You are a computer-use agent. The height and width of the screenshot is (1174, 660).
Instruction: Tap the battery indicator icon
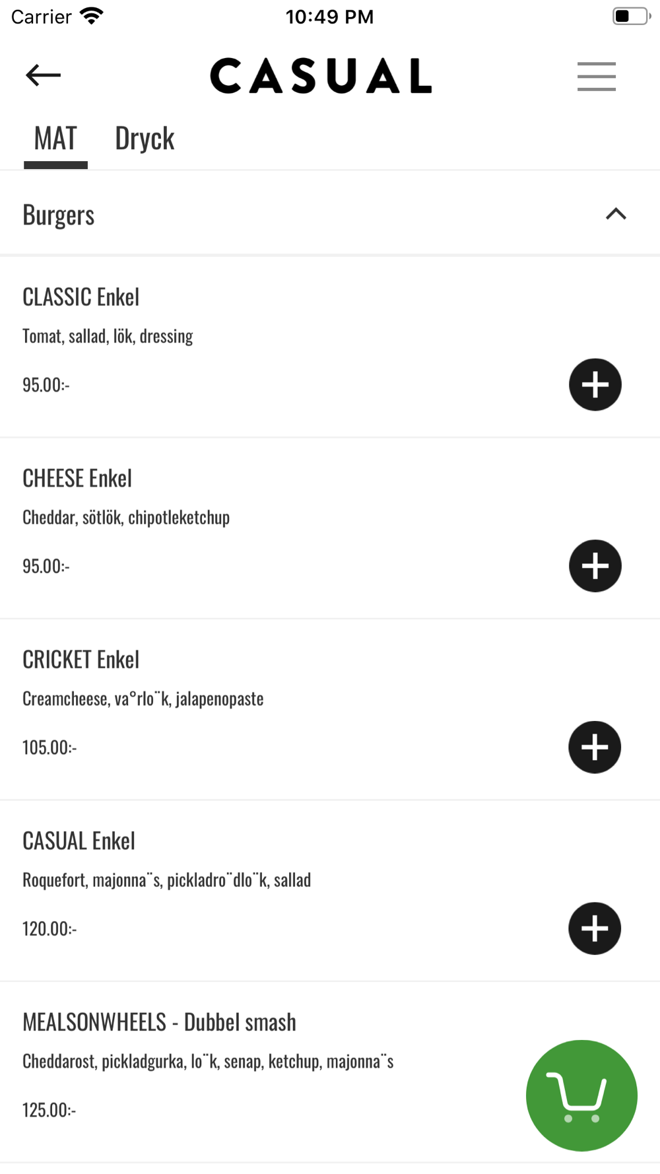(630, 17)
